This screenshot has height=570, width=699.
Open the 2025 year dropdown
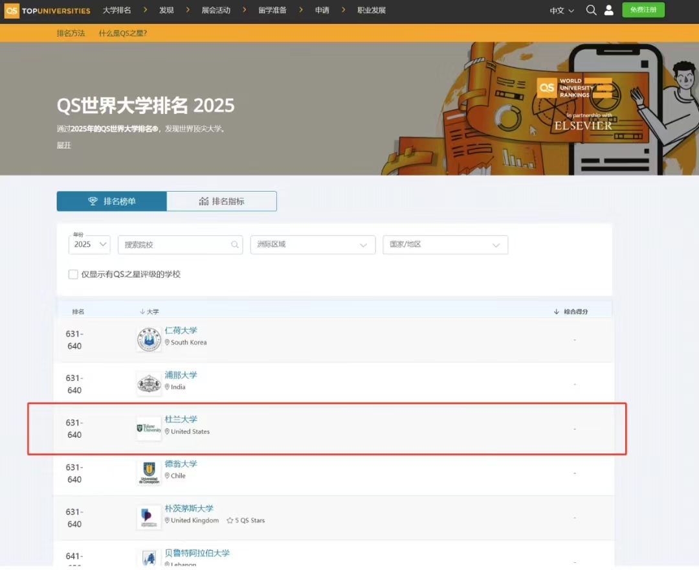point(89,245)
